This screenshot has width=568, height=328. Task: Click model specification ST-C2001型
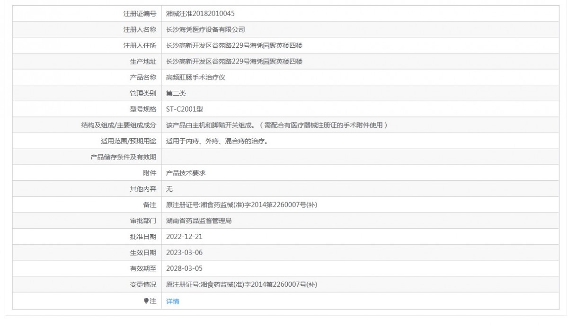pyautogui.click(x=185, y=109)
